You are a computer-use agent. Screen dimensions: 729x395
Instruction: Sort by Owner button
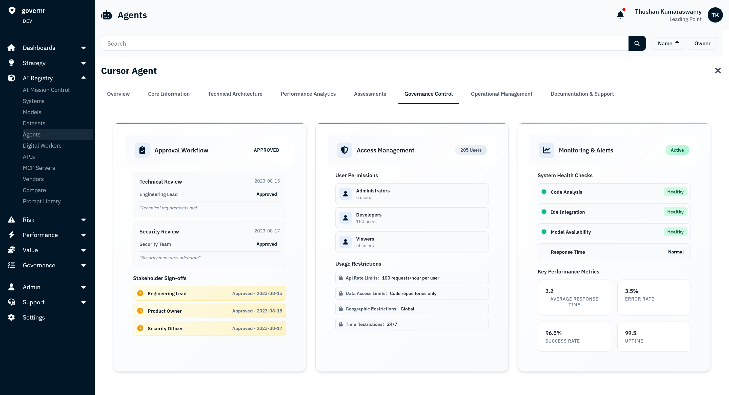coord(702,43)
